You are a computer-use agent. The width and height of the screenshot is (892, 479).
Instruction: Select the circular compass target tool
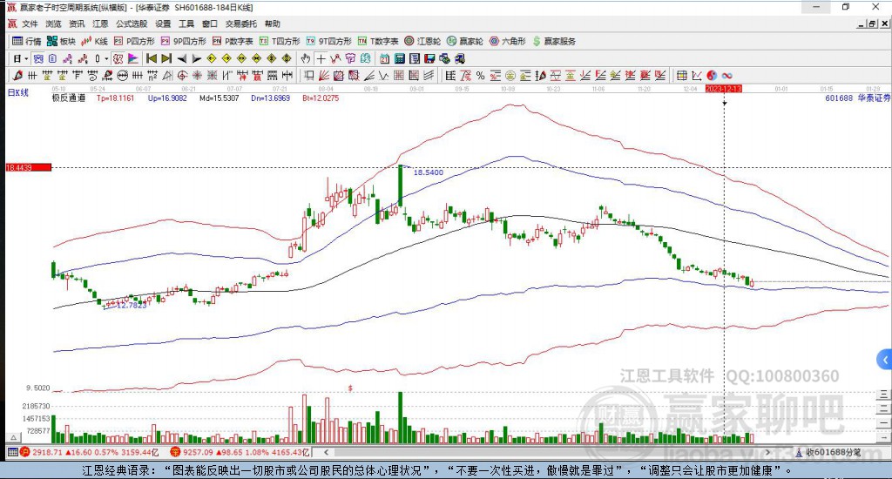(182, 75)
